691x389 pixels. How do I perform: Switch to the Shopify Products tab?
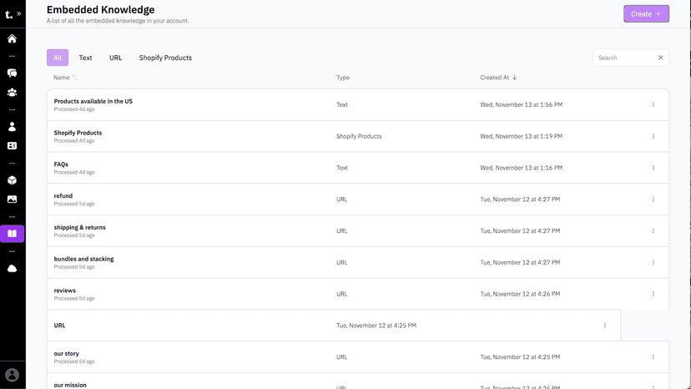(165, 58)
